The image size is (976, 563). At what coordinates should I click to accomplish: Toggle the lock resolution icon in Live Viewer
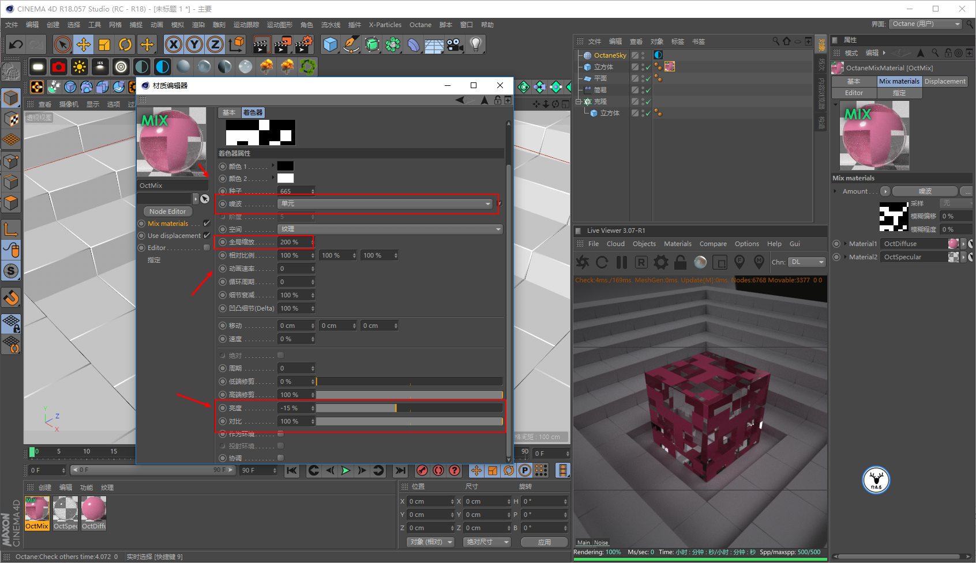(x=681, y=263)
